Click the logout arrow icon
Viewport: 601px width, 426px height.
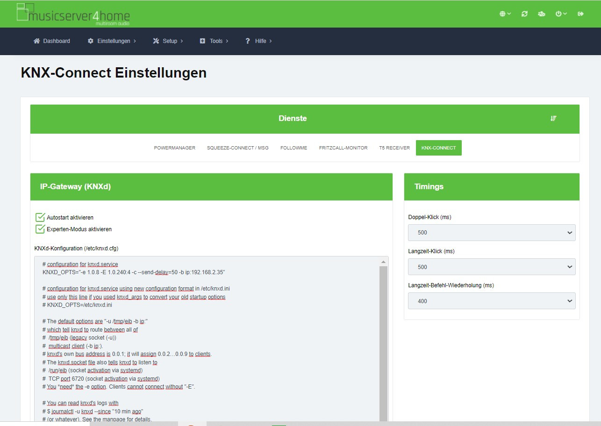click(581, 14)
